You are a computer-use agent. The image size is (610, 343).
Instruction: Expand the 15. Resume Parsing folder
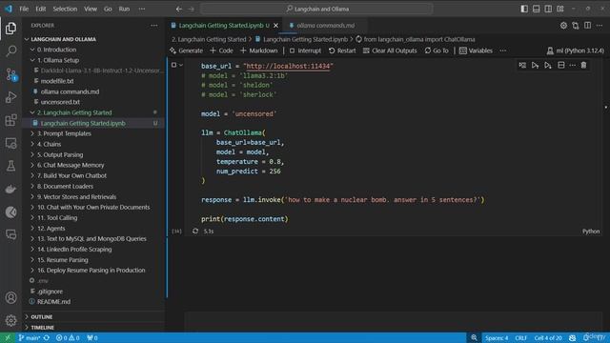62,259
